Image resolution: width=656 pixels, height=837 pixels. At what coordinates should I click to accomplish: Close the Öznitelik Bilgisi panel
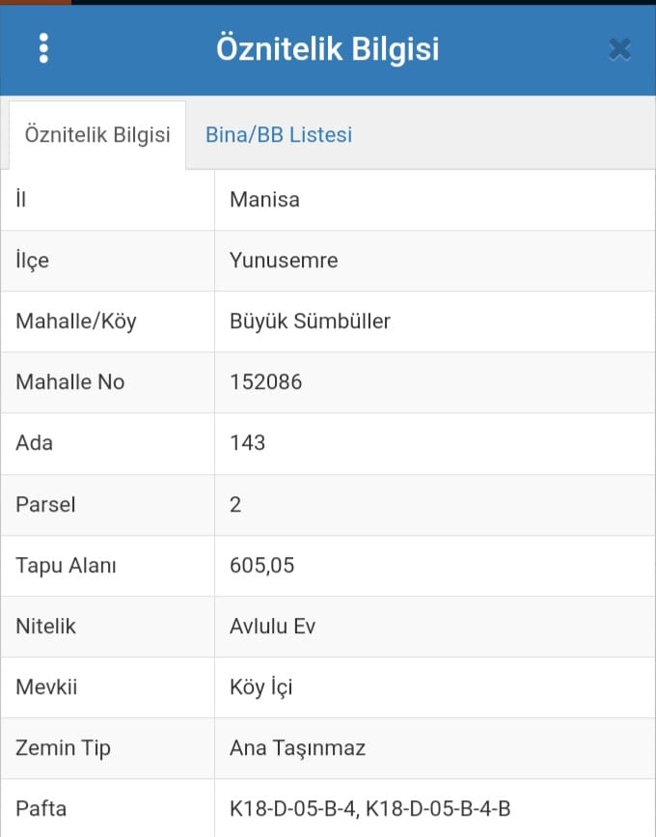coord(619,49)
